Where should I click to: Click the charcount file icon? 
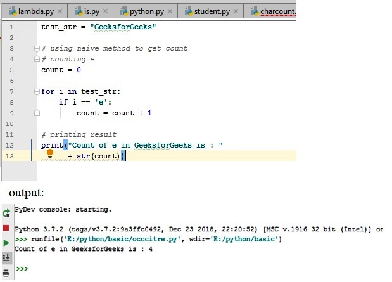click(x=255, y=11)
